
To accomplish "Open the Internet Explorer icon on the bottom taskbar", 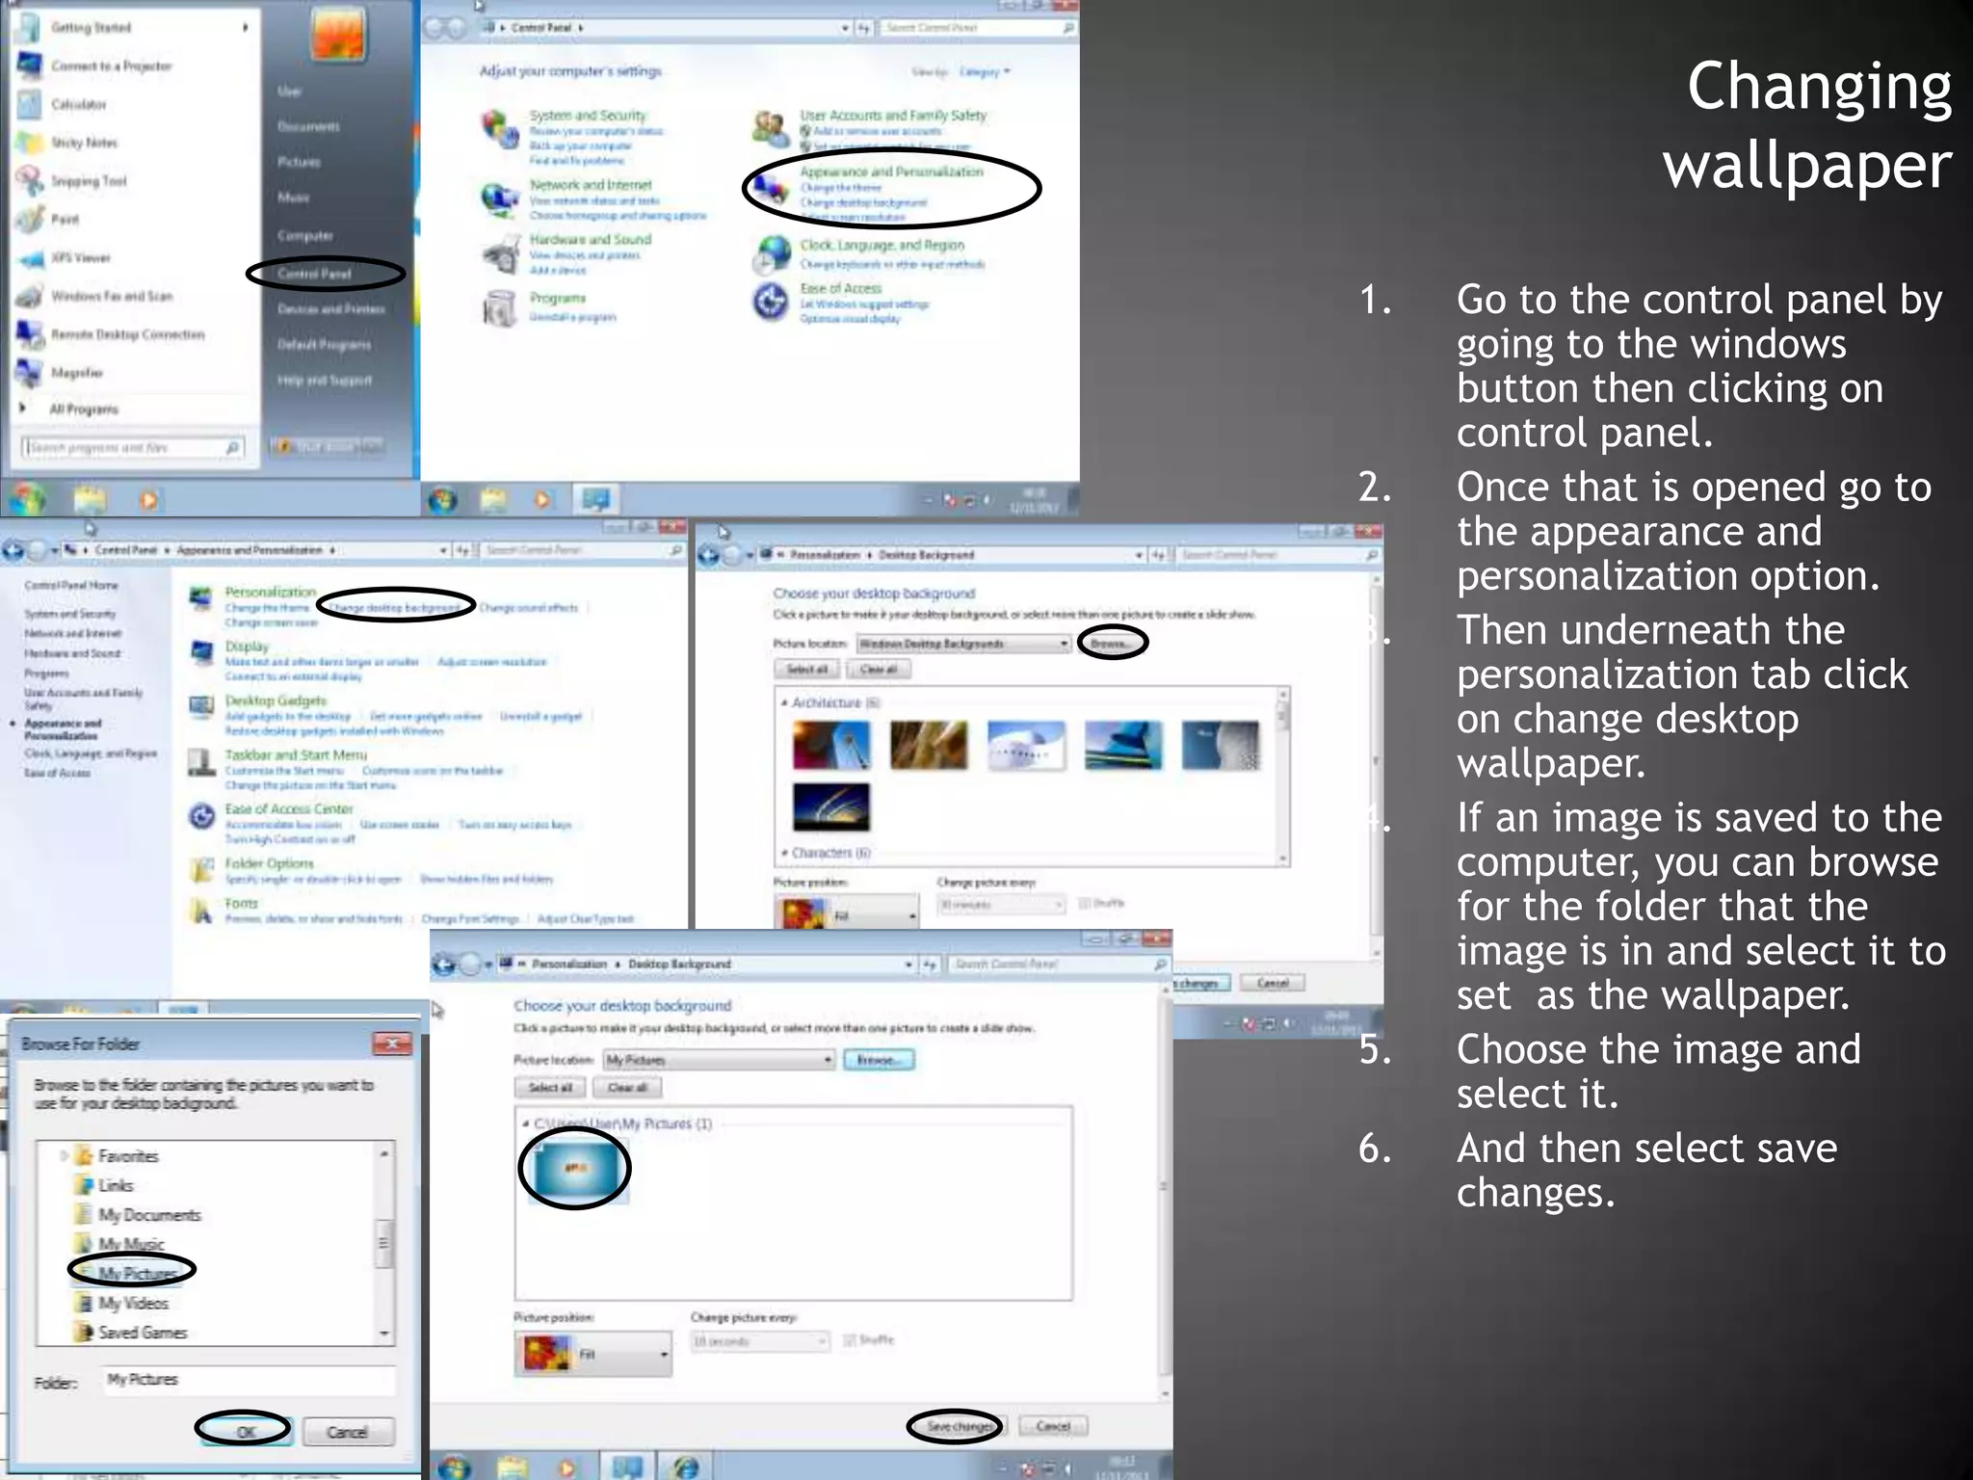I will 686,1467.
